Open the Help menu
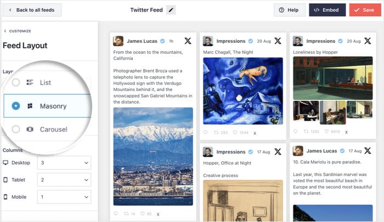Viewport: 384px width, 222px height. [289, 10]
